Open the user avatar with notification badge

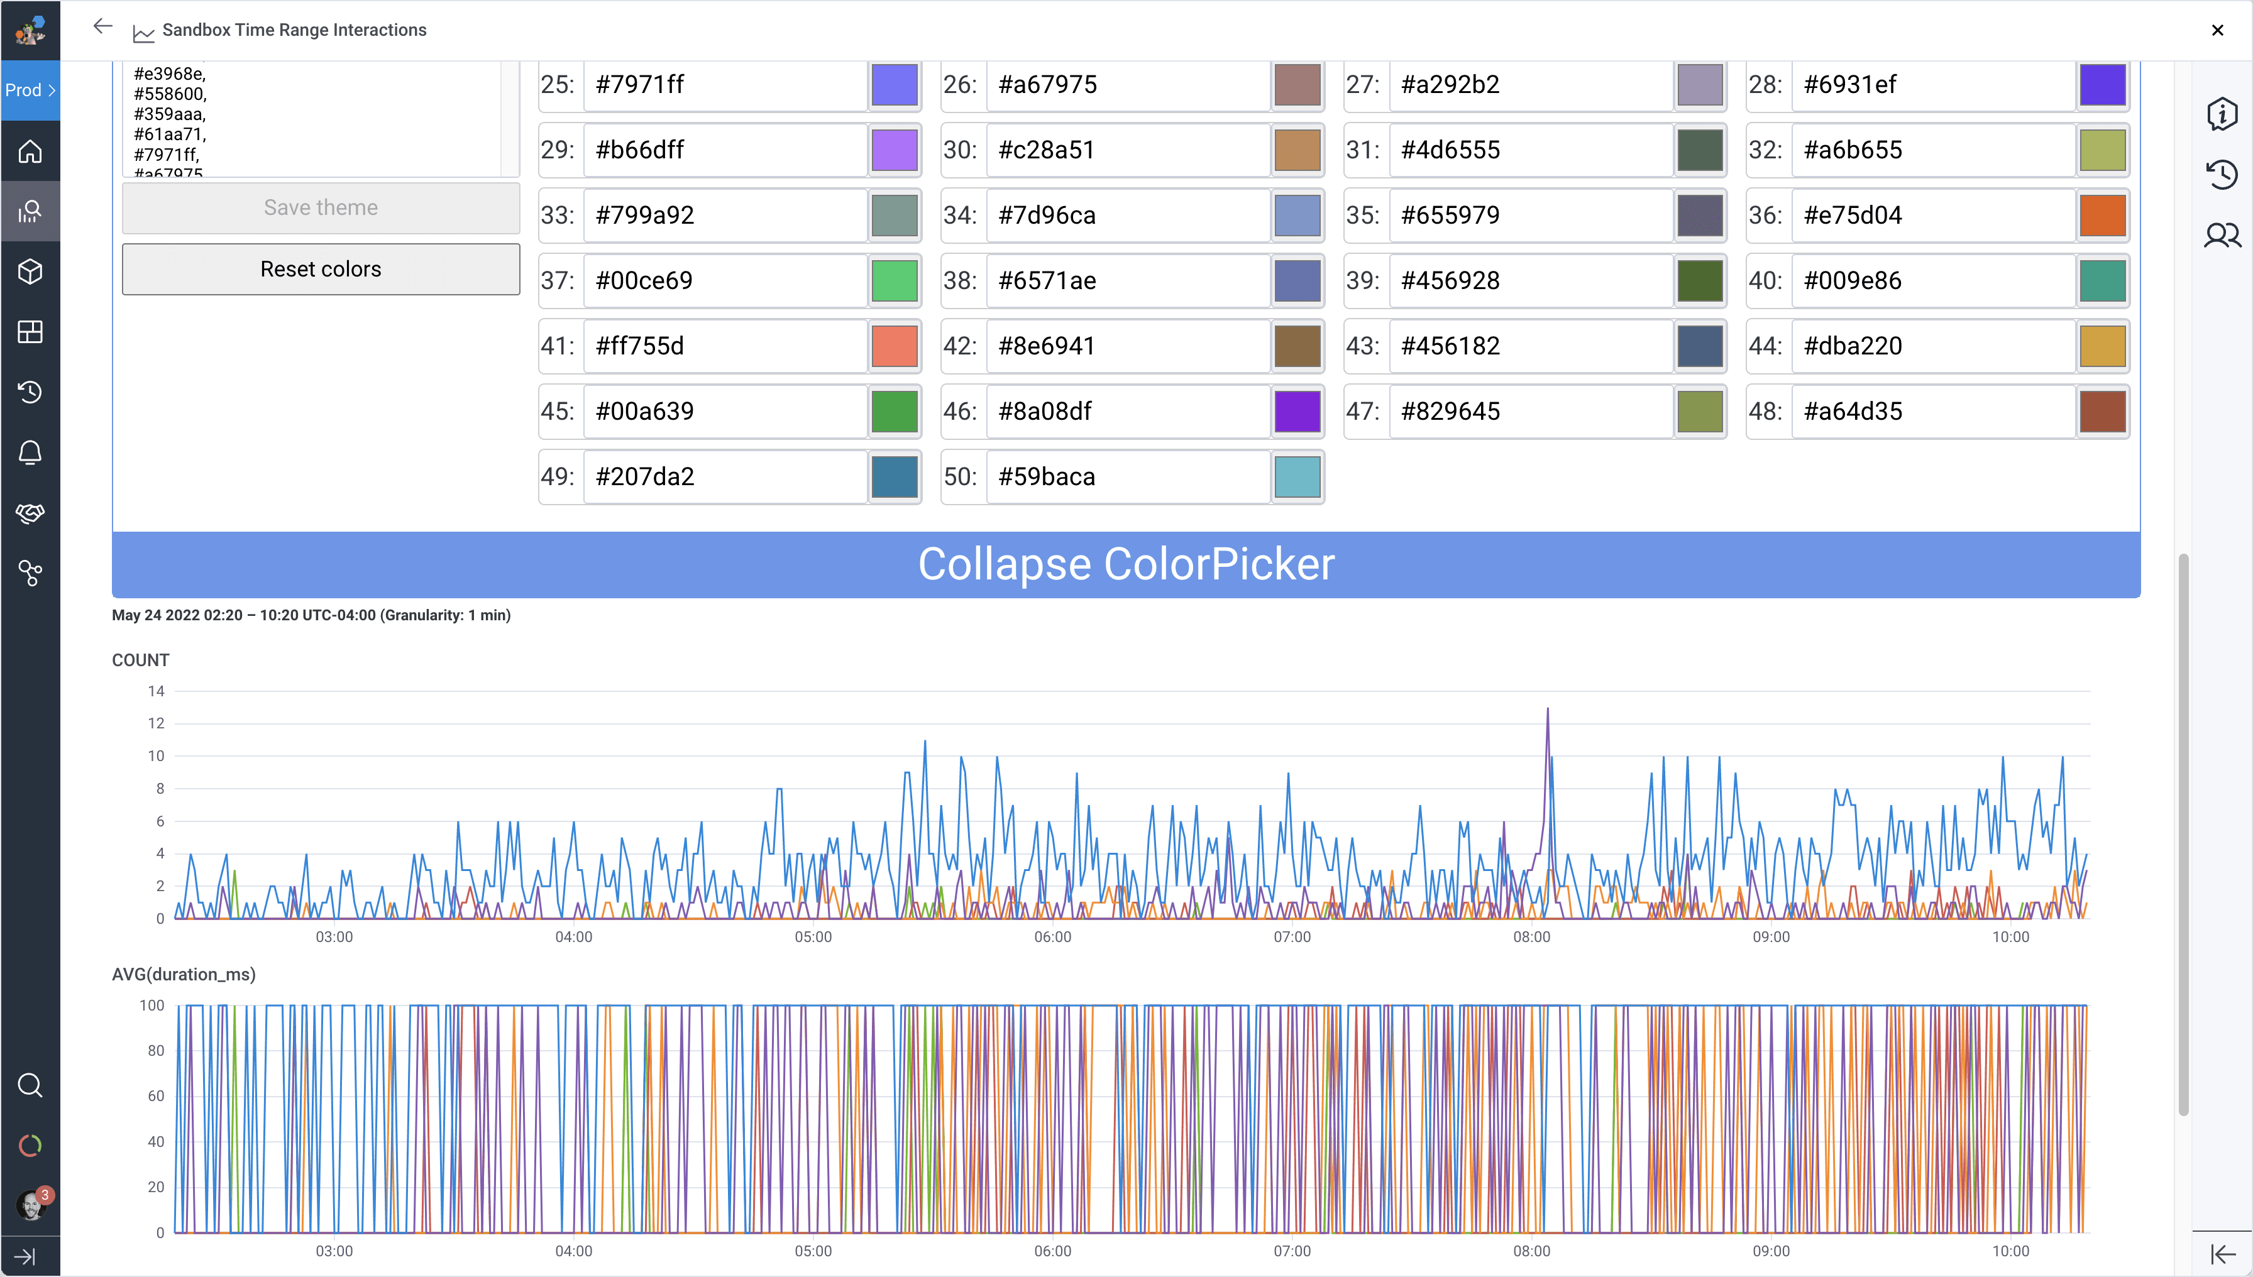pos(30,1202)
